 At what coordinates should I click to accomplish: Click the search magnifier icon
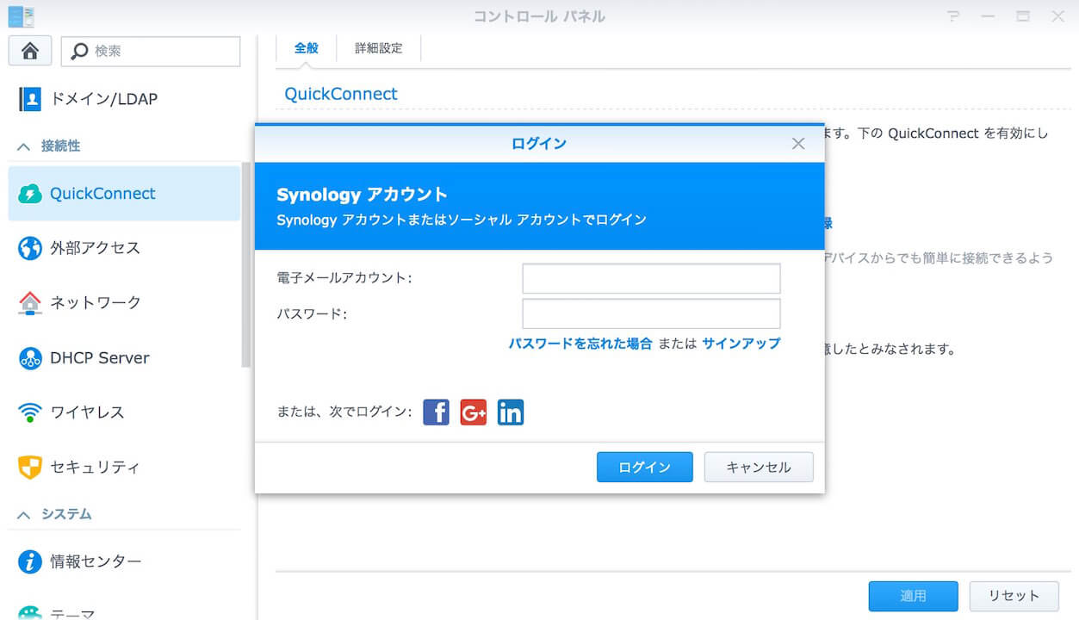pos(79,51)
